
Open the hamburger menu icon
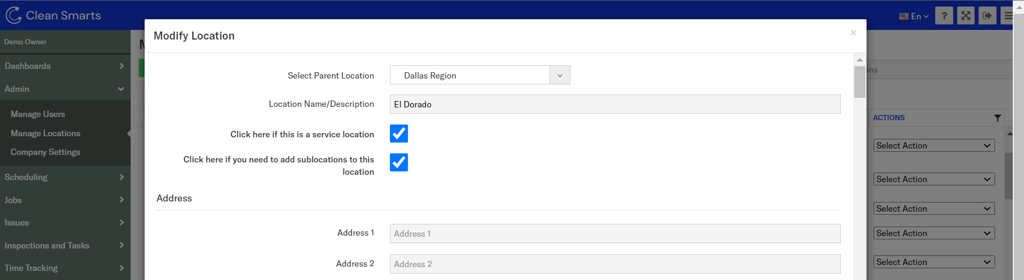click(x=1007, y=15)
